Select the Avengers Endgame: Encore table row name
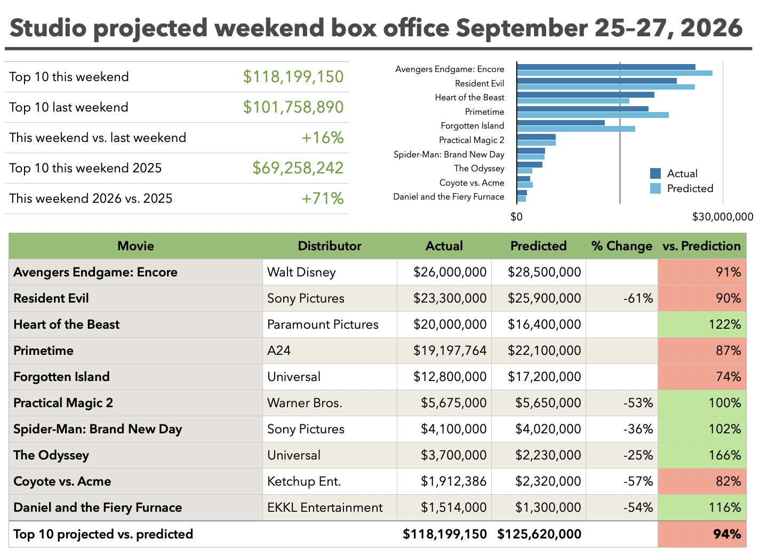Image resolution: width=768 pixels, height=555 pixels. click(x=136, y=272)
